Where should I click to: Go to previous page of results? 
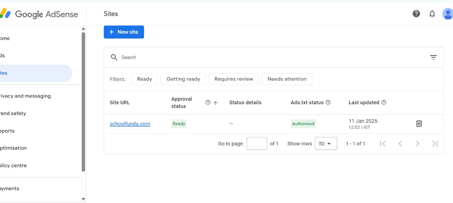[x=400, y=144]
